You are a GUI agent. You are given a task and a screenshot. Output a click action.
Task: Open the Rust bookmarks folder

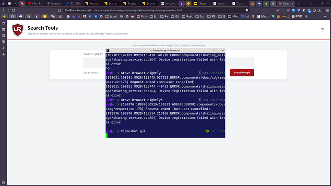(x=187, y=16)
